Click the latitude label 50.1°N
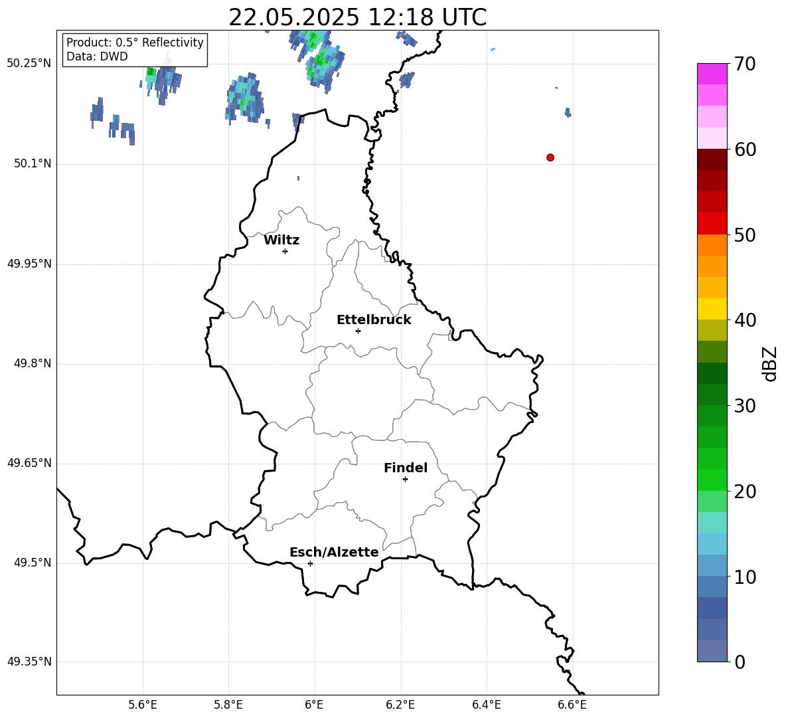The width and height of the screenshot is (786, 718). (33, 163)
